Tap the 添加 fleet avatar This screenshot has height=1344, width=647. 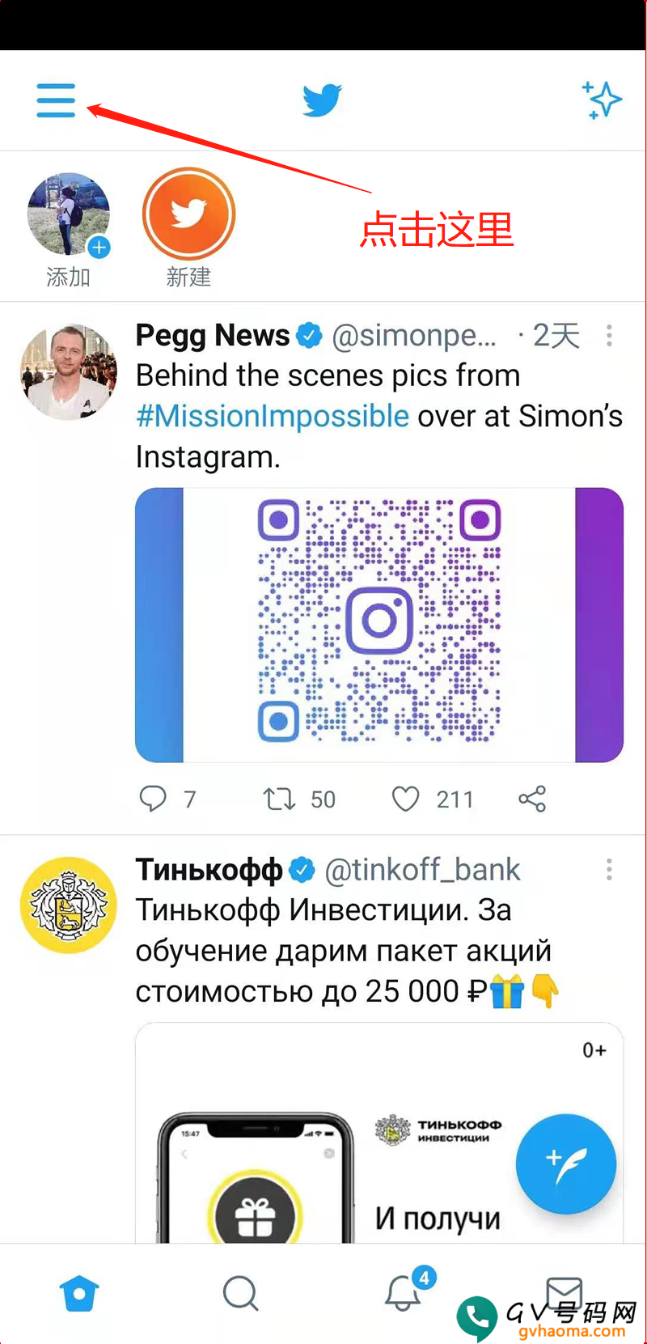(69, 214)
